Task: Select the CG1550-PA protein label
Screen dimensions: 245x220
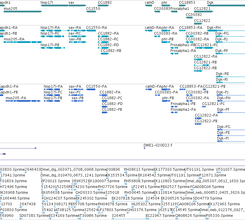Action: click(96, 87)
